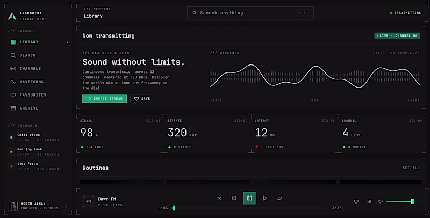
Task: Click the sidebar Search magnifier icon
Action: coord(13,55)
